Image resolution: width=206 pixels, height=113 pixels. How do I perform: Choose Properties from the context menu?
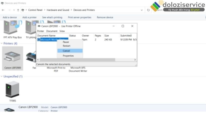coord(70,56)
